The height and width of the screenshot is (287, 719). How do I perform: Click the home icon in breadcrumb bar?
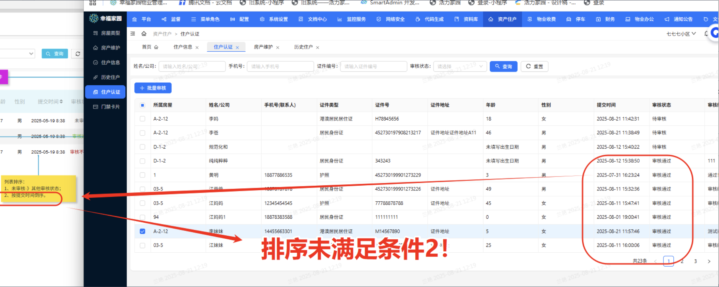pos(144,34)
